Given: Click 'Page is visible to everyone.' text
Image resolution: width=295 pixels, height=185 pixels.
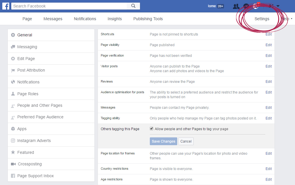Looking at the screenshot, I should (171, 169).
